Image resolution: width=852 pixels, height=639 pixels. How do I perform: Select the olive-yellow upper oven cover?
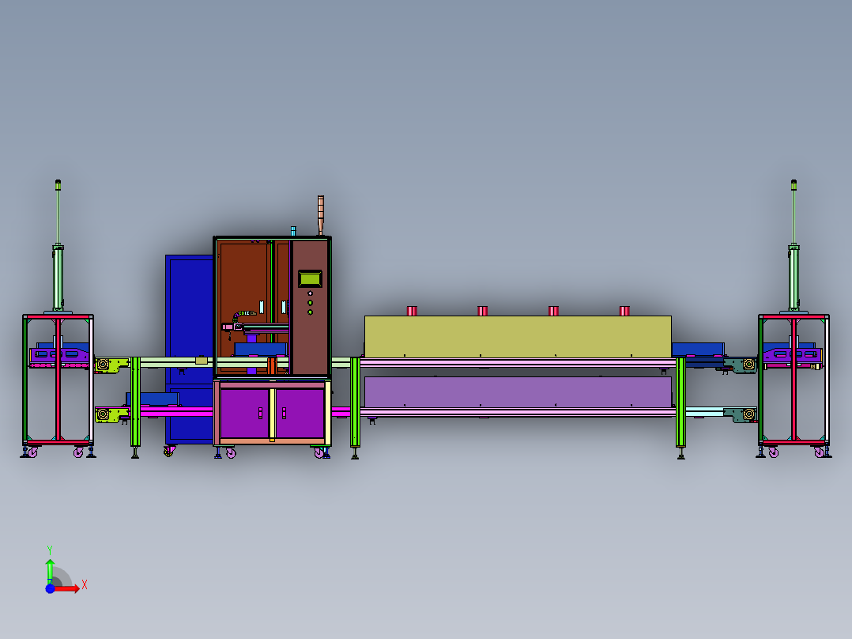pyautogui.click(x=518, y=336)
